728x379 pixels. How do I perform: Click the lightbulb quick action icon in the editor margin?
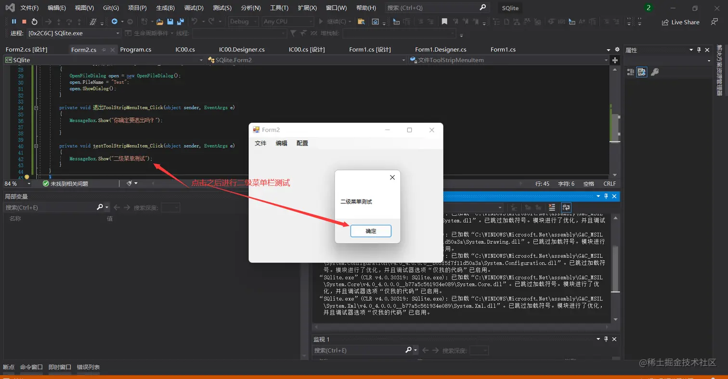(x=27, y=177)
